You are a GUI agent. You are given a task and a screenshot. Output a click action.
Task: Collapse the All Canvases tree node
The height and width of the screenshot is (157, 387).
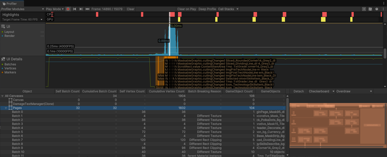[x=2, y=96]
